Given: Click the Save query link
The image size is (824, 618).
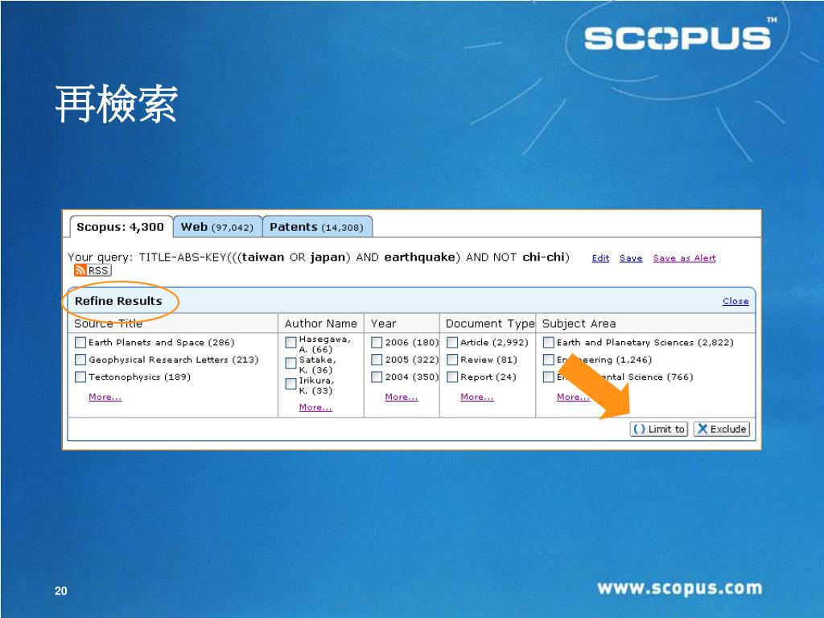Looking at the screenshot, I should coord(631,258).
